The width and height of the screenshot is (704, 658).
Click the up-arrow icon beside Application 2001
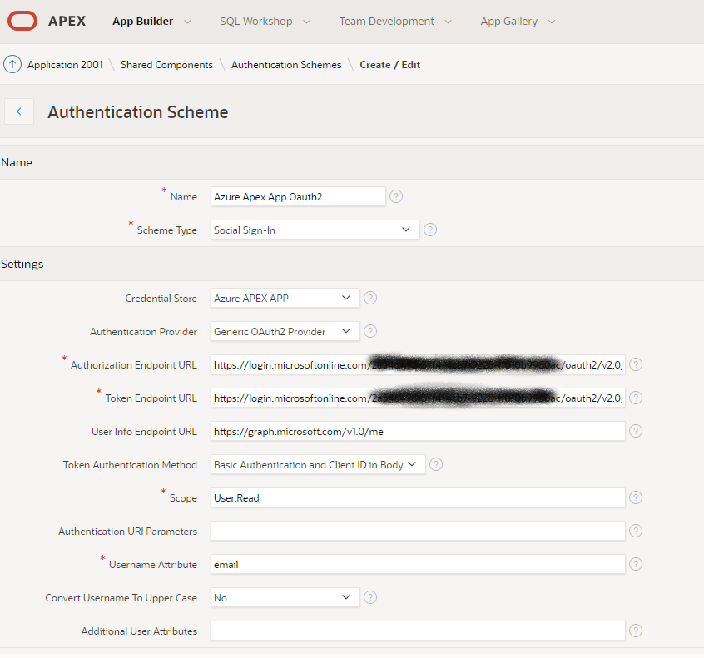pyautogui.click(x=12, y=64)
